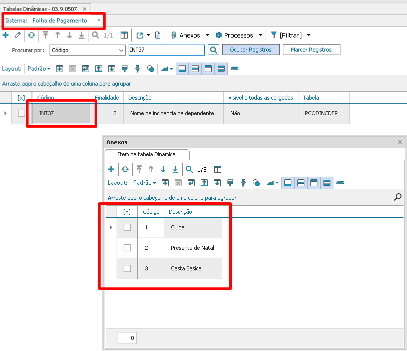The image size is (407, 351).
Task: Click the shapes icon in Anexos Layout bar
Action: (256, 183)
